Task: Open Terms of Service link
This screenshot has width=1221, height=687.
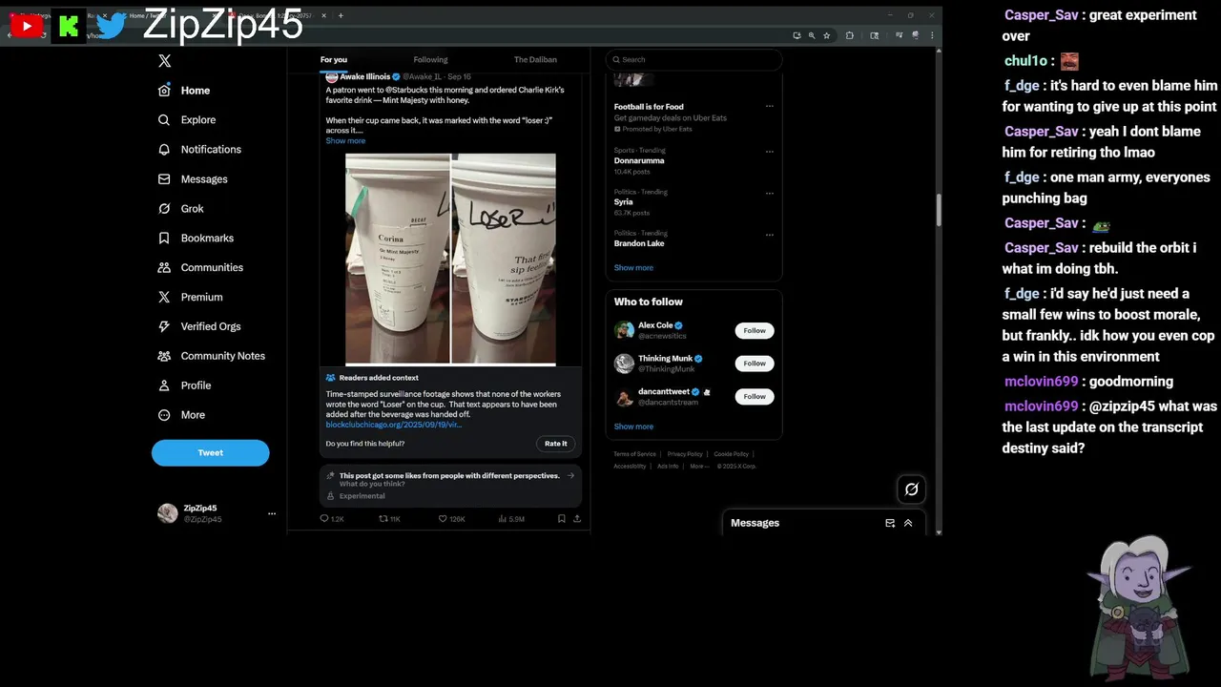Action: (634, 454)
